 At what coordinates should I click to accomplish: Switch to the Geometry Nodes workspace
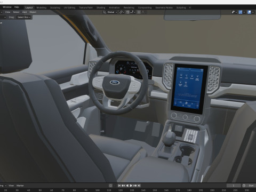click(x=164, y=7)
